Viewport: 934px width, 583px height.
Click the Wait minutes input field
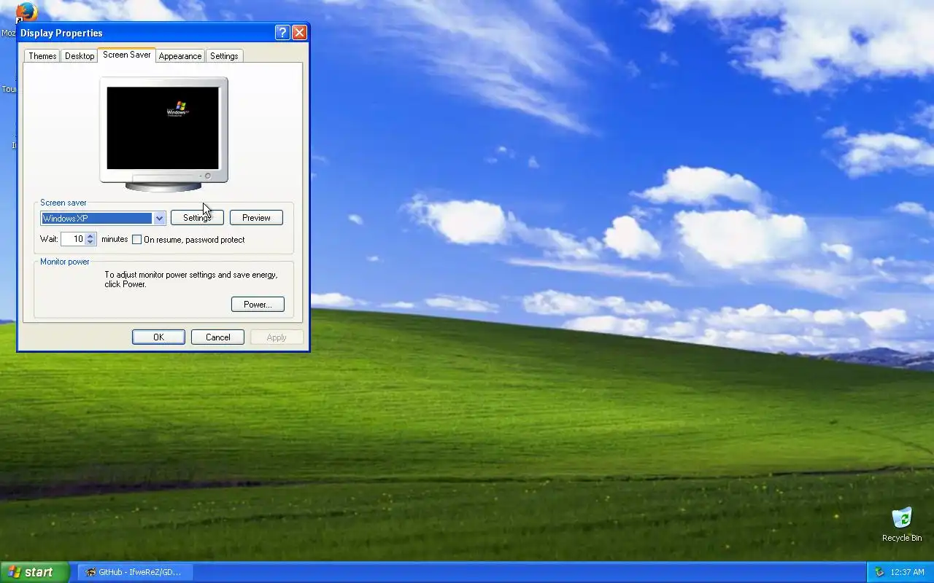click(x=73, y=239)
